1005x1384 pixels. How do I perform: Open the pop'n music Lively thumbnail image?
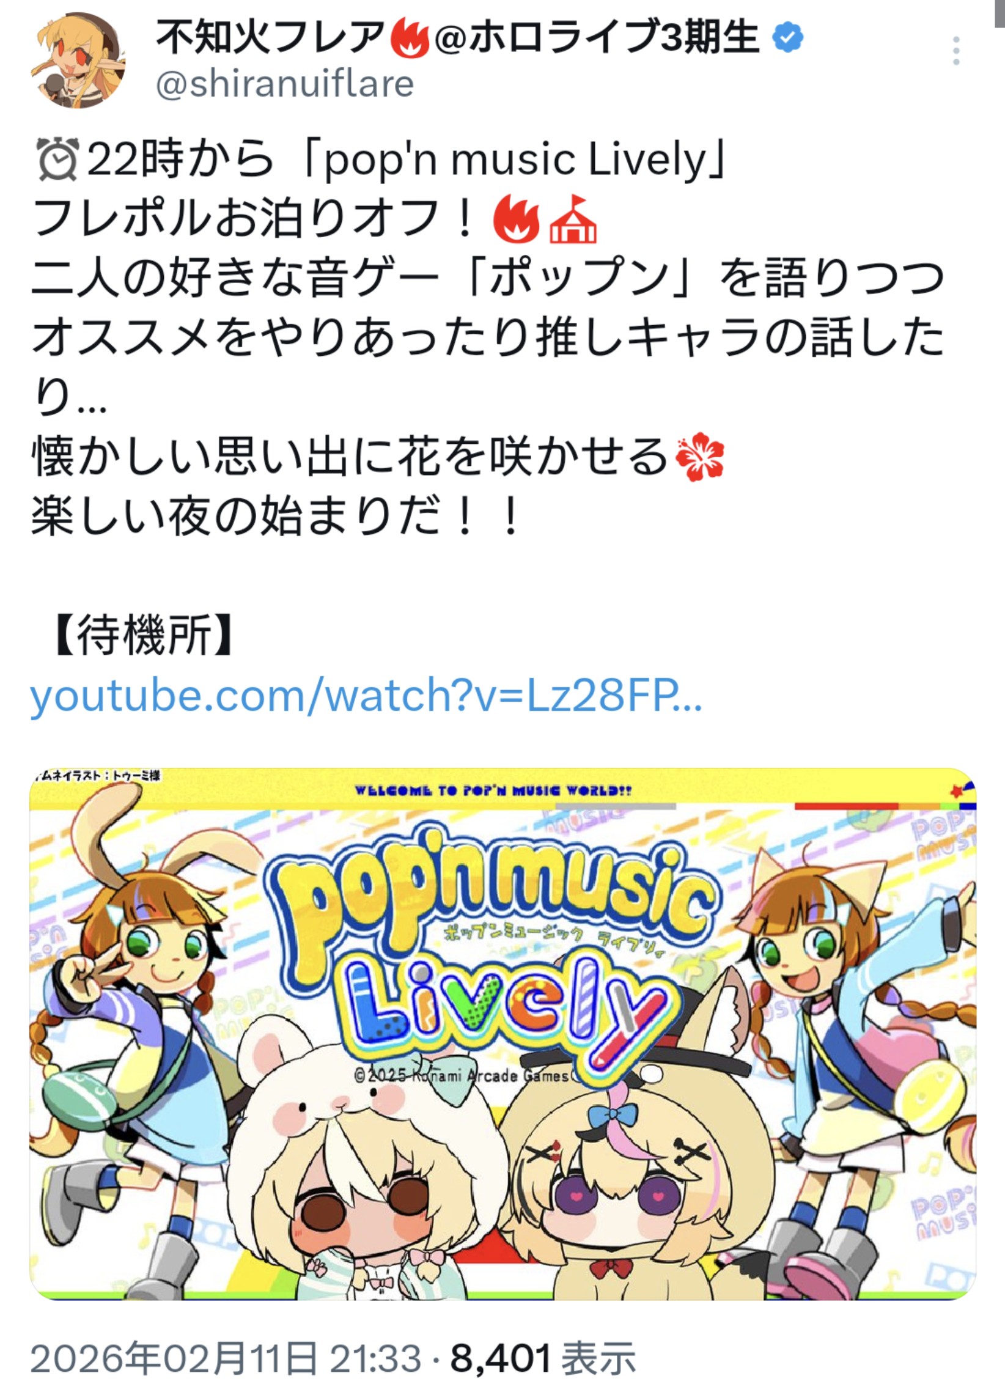[x=502, y=1034]
